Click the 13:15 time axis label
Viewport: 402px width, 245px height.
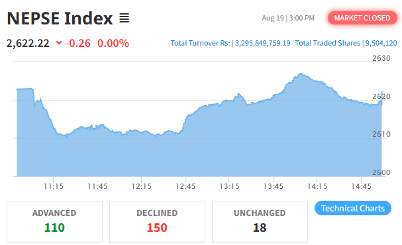pos(229,186)
